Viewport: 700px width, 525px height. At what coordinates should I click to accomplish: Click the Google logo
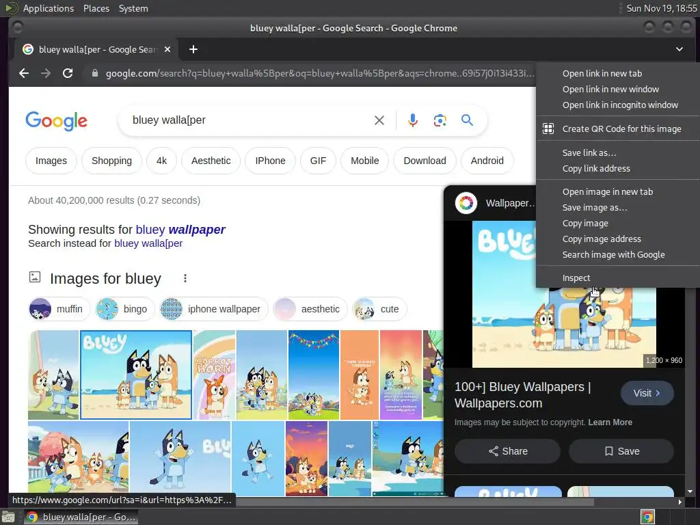56,120
